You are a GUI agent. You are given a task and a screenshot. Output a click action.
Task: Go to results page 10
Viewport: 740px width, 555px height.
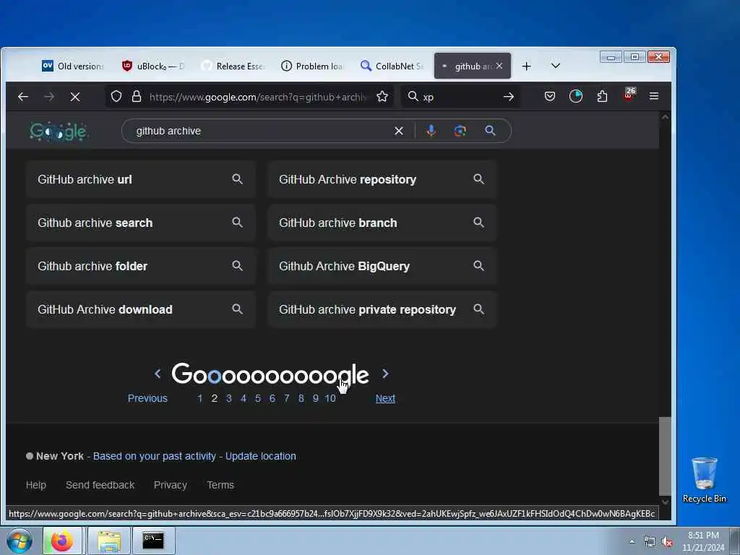[330, 398]
